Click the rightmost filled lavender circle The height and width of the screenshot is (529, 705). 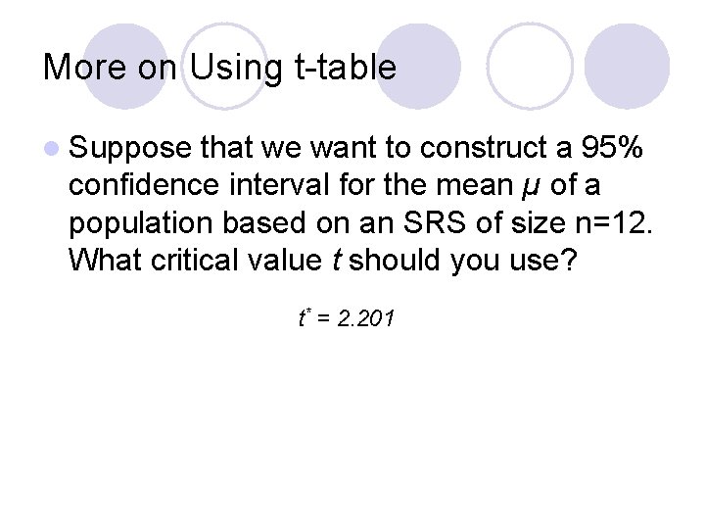click(627, 67)
